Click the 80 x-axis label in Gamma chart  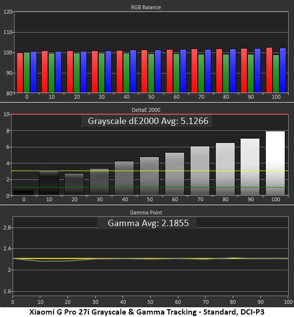coord(233,302)
